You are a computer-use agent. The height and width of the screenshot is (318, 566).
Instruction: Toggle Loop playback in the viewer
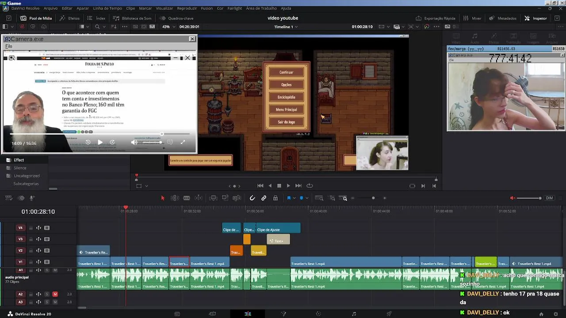click(310, 186)
